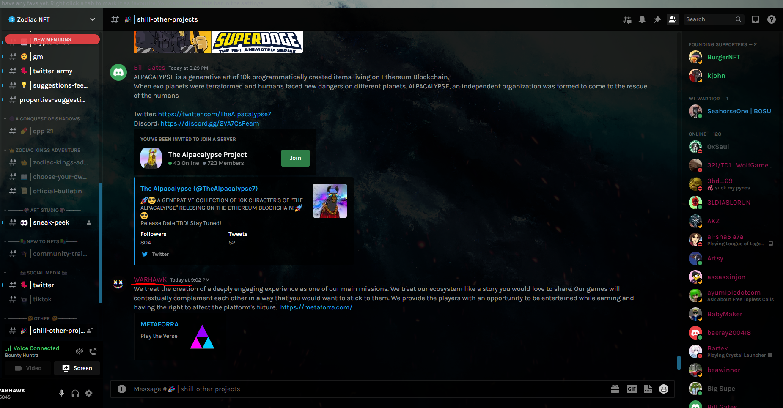Open user settings gear
Image resolution: width=783 pixels, height=408 pixels.
click(89, 393)
